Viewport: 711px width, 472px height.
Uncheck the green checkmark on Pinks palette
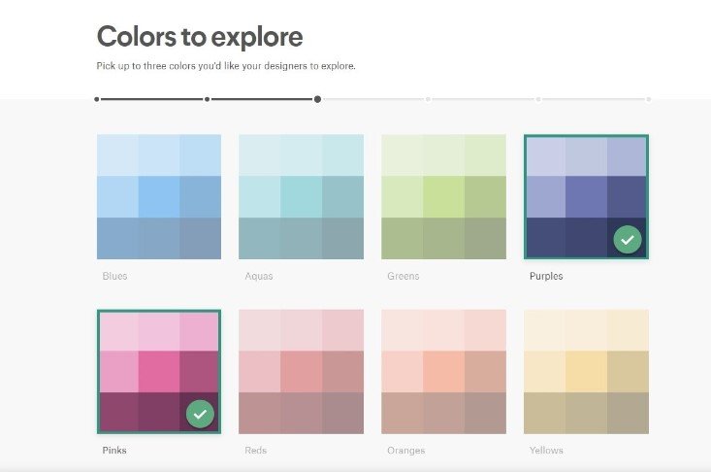[200, 414]
